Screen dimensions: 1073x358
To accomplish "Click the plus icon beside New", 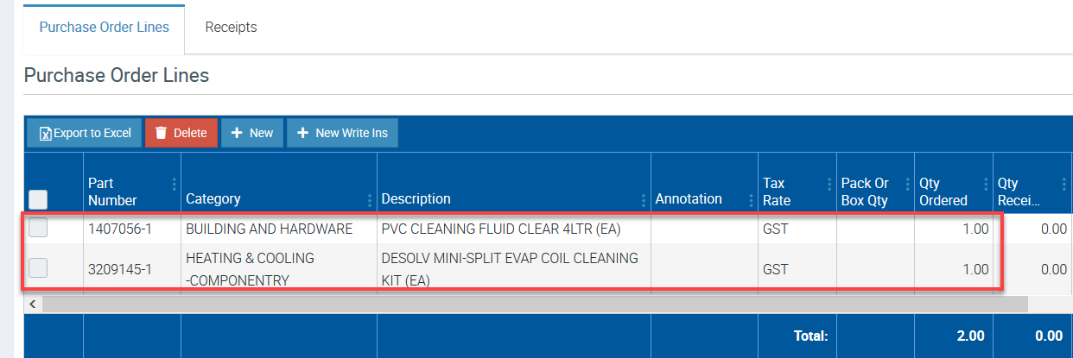I will (237, 133).
